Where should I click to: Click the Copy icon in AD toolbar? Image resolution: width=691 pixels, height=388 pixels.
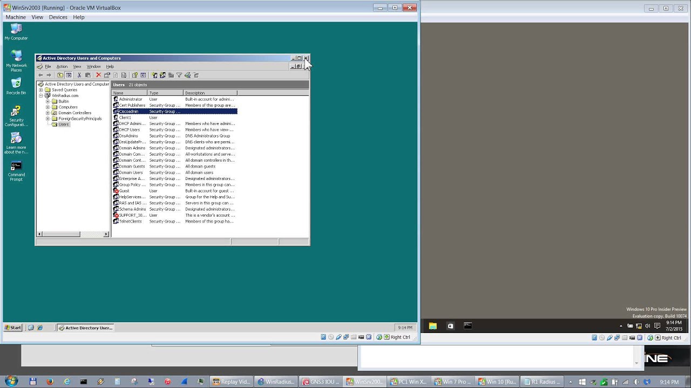tap(88, 75)
